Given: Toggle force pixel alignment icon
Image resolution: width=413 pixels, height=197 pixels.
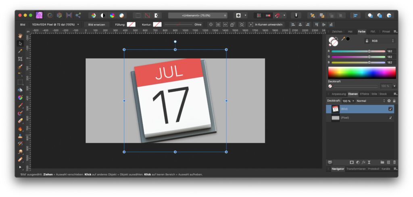Looking at the screenshot, I should (x=268, y=15).
